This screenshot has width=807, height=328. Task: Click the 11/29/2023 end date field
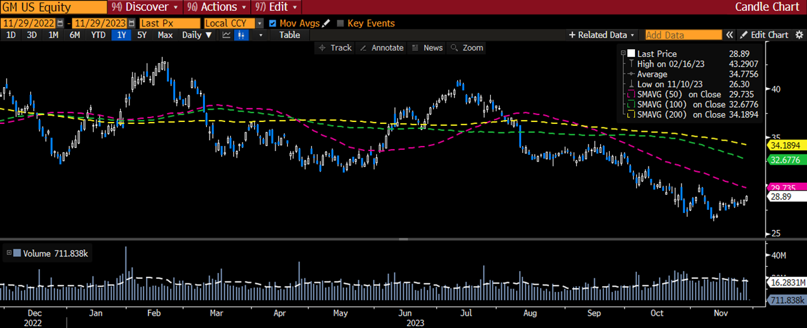click(x=100, y=23)
